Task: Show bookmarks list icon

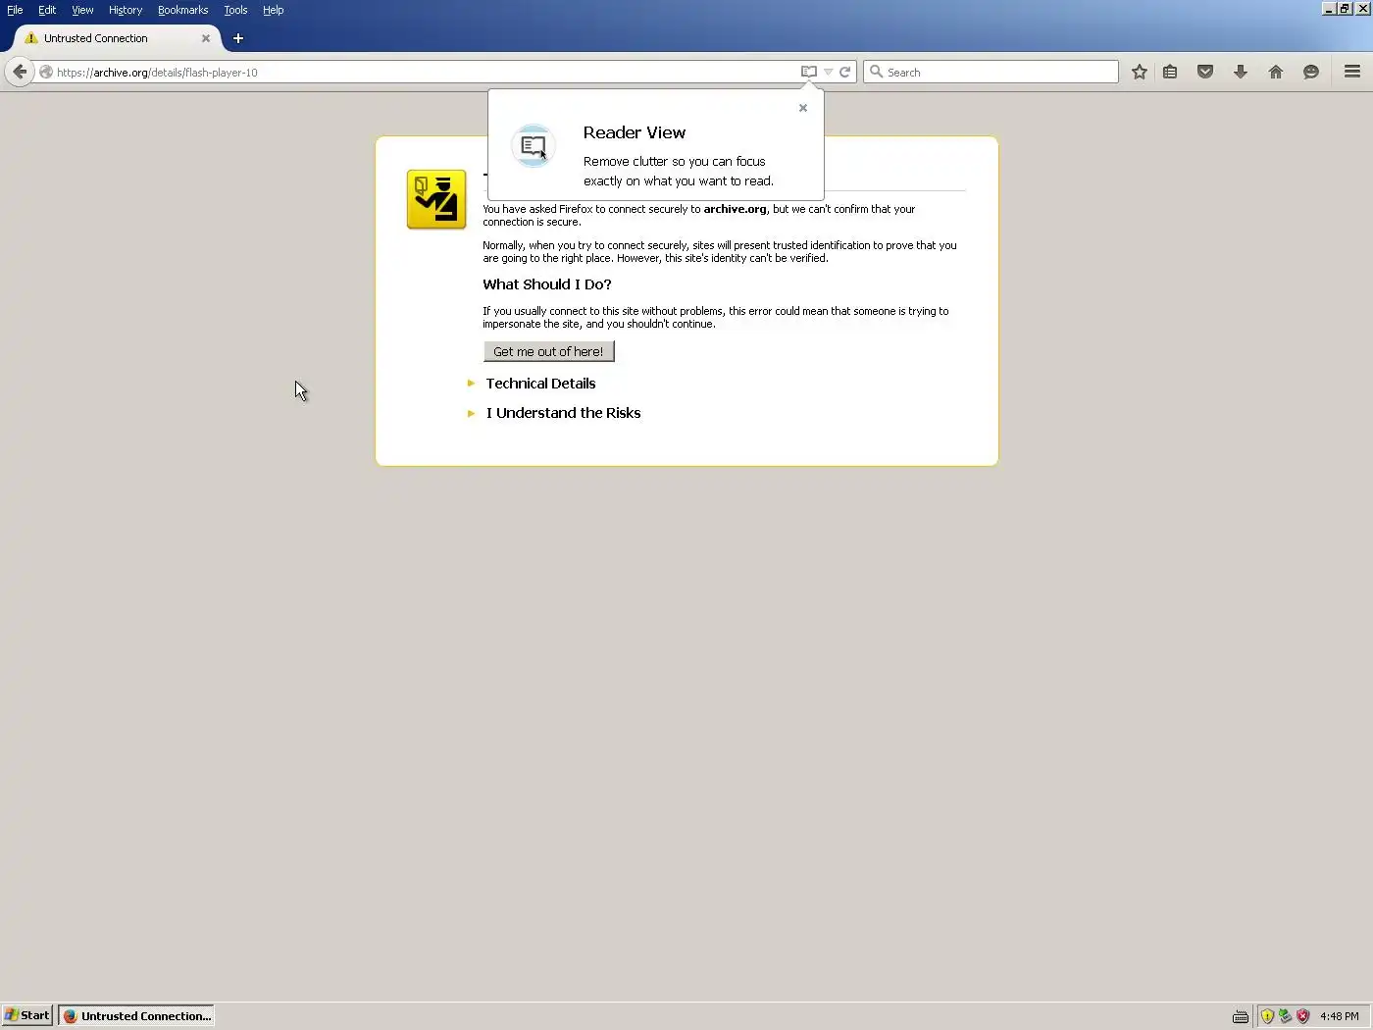Action: coord(1170,72)
